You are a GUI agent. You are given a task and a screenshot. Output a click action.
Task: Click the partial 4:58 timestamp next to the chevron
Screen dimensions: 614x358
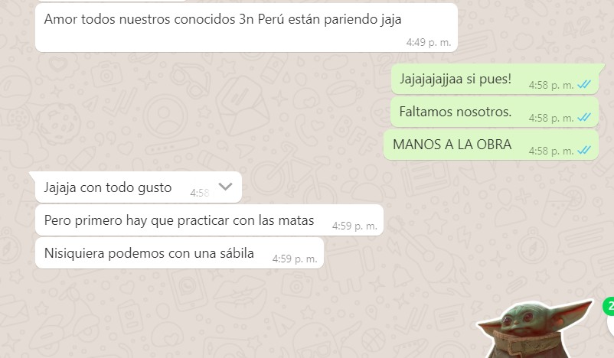(x=200, y=193)
